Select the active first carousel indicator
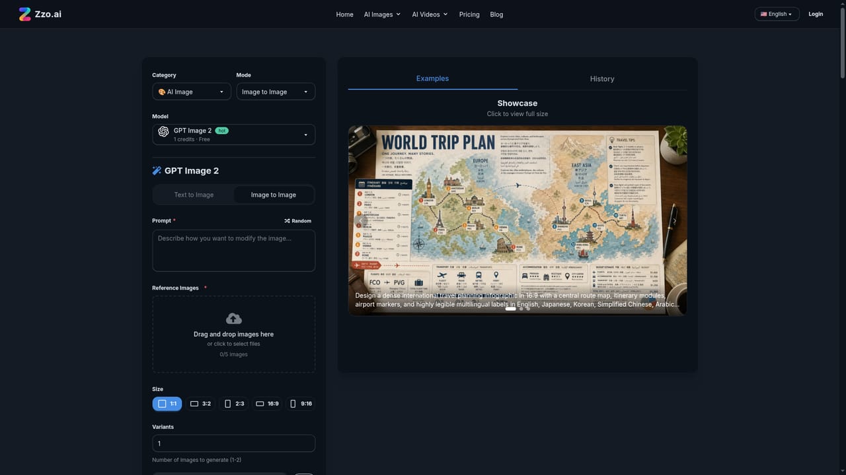 coord(511,309)
